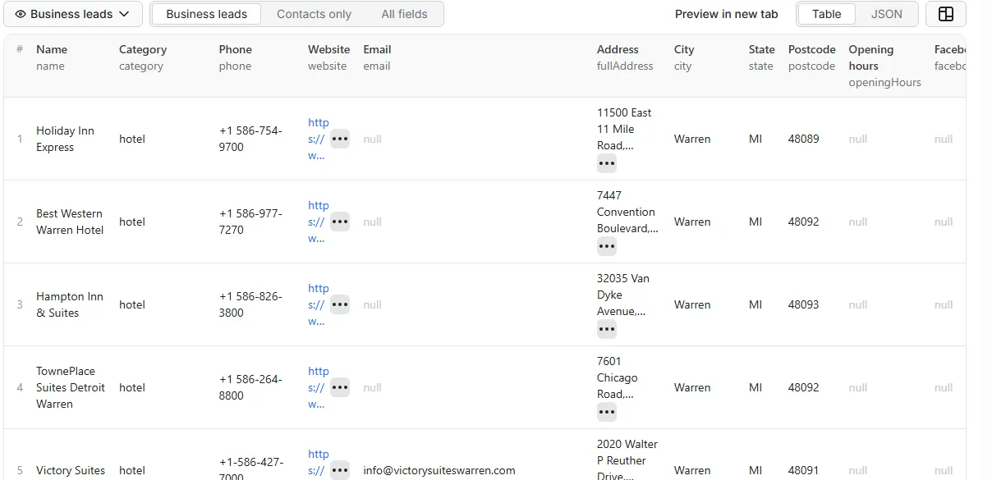Click the hotel category in Holiday Inn row
992x480 pixels.
[x=132, y=139]
